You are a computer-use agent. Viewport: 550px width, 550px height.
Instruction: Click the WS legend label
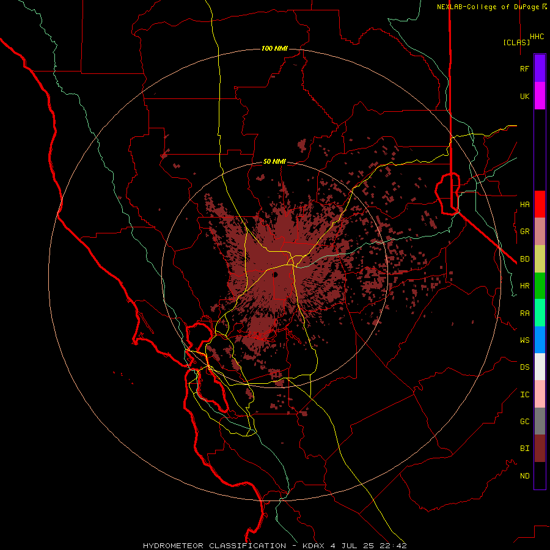(524, 340)
